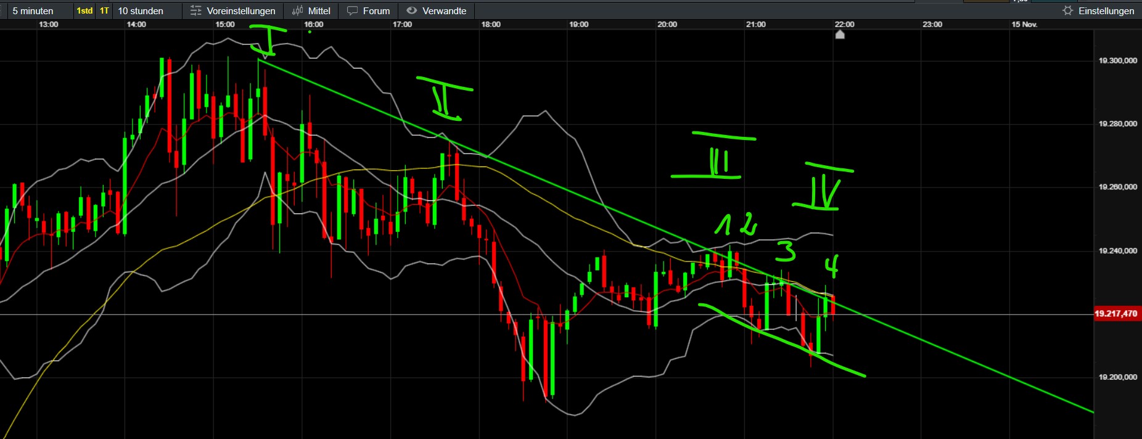
Task: Open Einstellungen chart settings gear
Action: 1098,10
